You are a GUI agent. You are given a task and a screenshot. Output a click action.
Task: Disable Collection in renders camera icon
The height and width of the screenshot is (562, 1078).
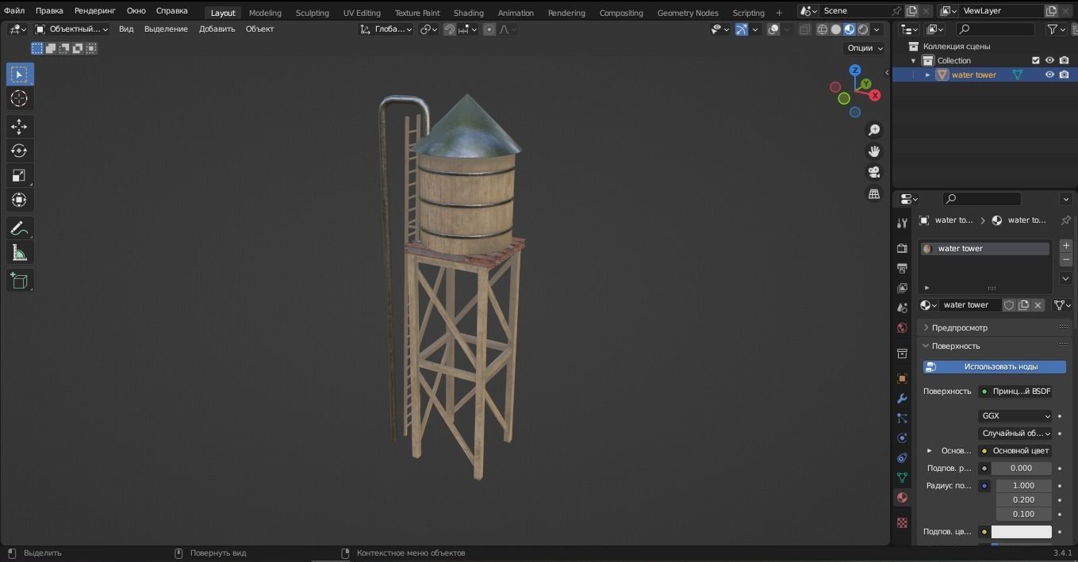1065,60
